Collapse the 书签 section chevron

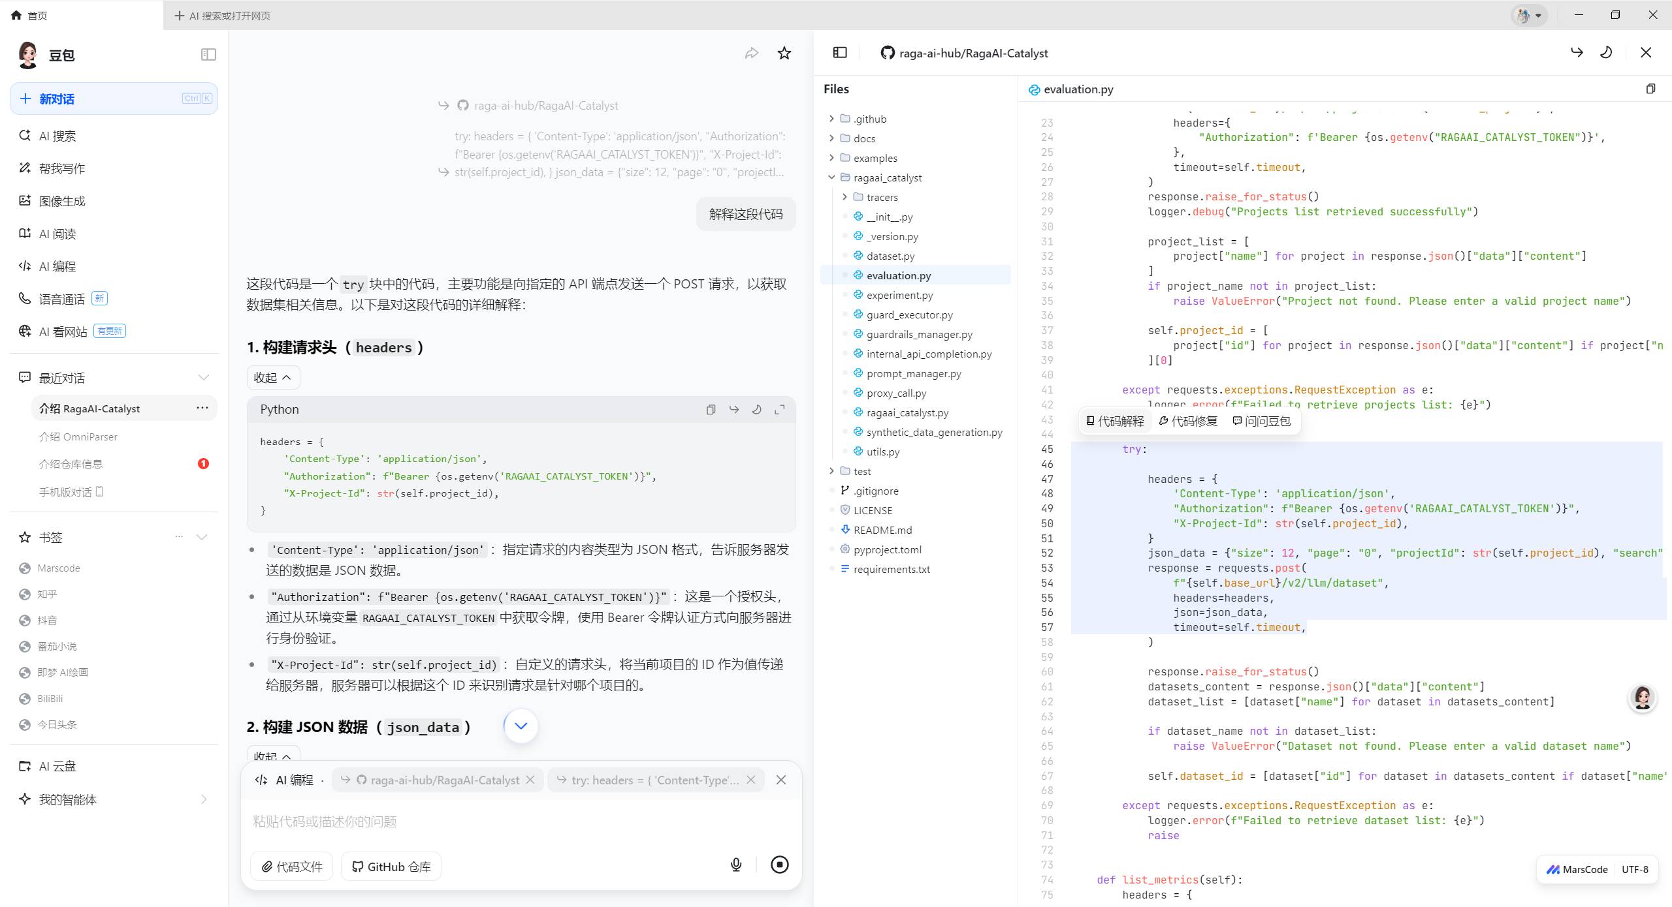click(202, 537)
